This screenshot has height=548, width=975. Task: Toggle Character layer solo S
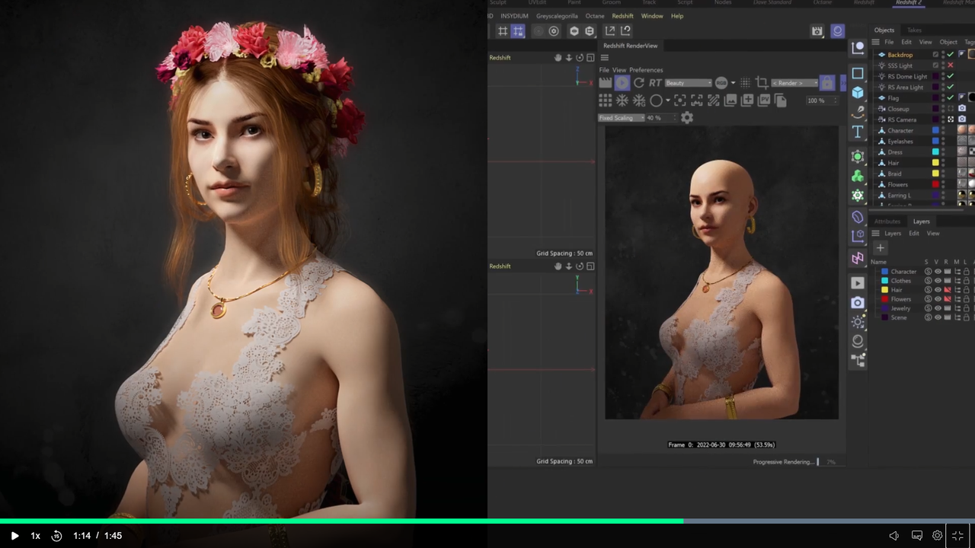tap(928, 272)
